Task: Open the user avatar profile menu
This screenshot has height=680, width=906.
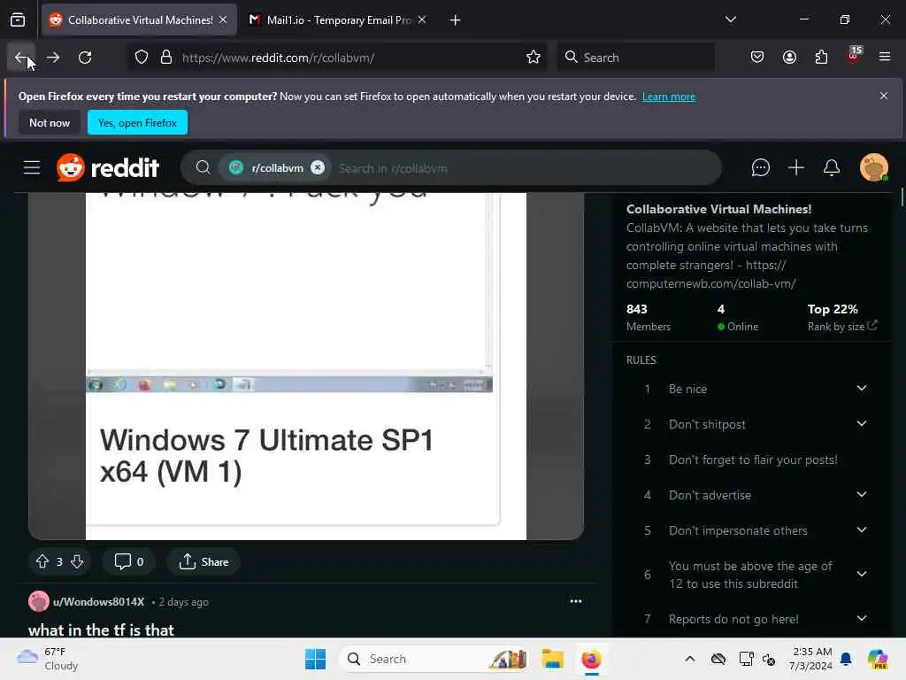Action: [x=873, y=167]
